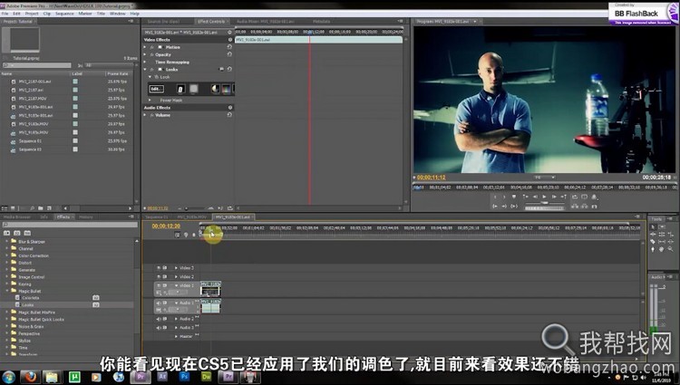The width and height of the screenshot is (680, 385).
Task: Select the Rate Stretch tool
Action: pos(670,235)
